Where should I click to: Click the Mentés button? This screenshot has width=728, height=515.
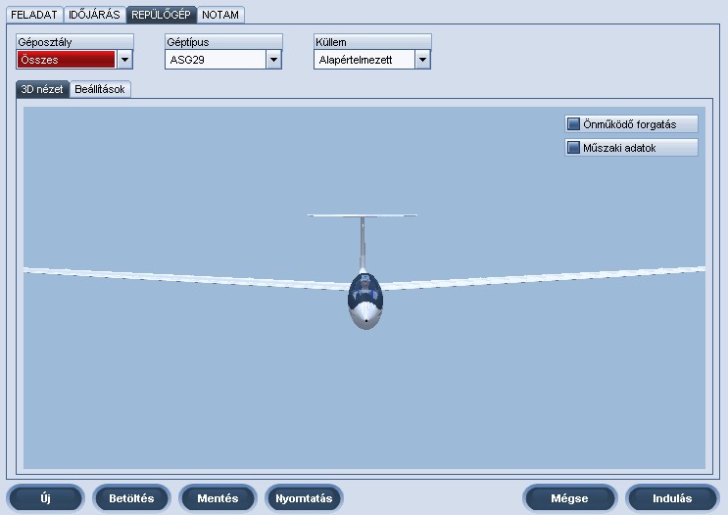point(218,498)
